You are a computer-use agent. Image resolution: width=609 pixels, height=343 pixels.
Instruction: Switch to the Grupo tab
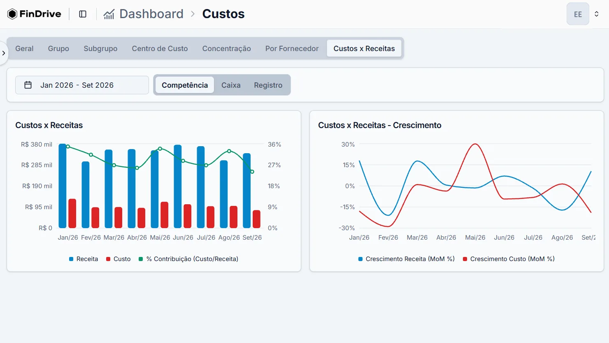pos(58,49)
